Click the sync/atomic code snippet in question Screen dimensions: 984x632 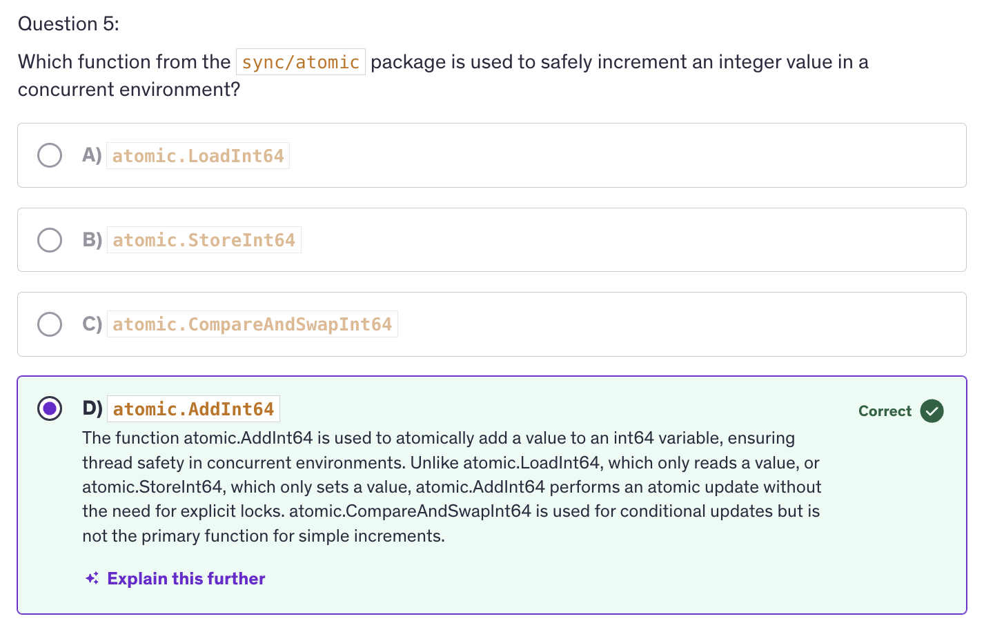click(300, 62)
